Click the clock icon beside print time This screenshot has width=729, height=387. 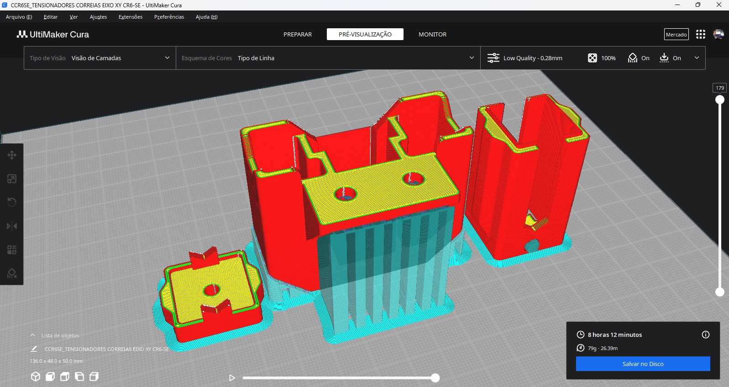click(x=581, y=335)
